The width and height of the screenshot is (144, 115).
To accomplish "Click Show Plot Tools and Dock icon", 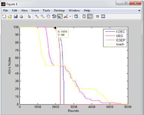I will point(103,17).
